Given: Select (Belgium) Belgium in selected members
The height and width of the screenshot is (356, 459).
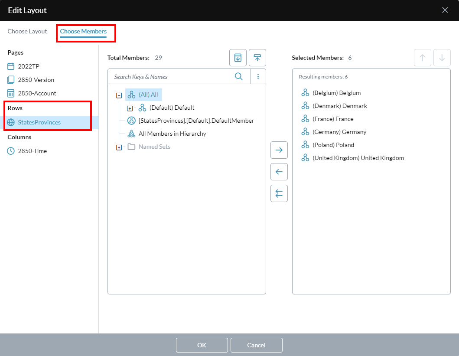Looking at the screenshot, I should point(337,93).
